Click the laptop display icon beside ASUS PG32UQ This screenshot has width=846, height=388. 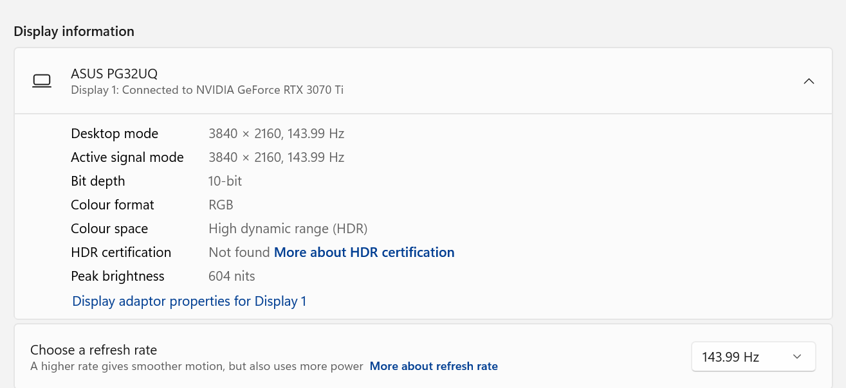pyautogui.click(x=42, y=82)
